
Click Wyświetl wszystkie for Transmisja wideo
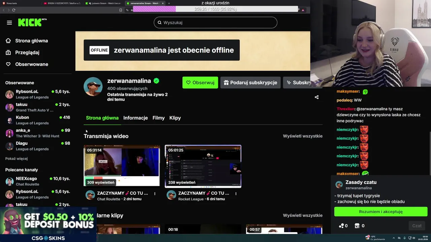coord(303,136)
